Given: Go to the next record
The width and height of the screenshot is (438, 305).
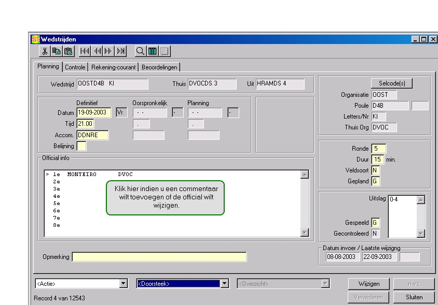Looking at the screenshot, I should tap(108, 51).
